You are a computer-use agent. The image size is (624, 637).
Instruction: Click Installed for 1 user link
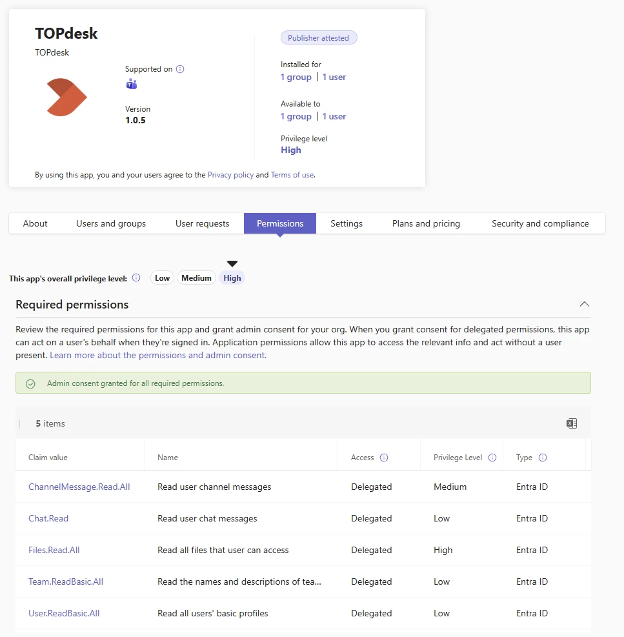(x=334, y=77)
